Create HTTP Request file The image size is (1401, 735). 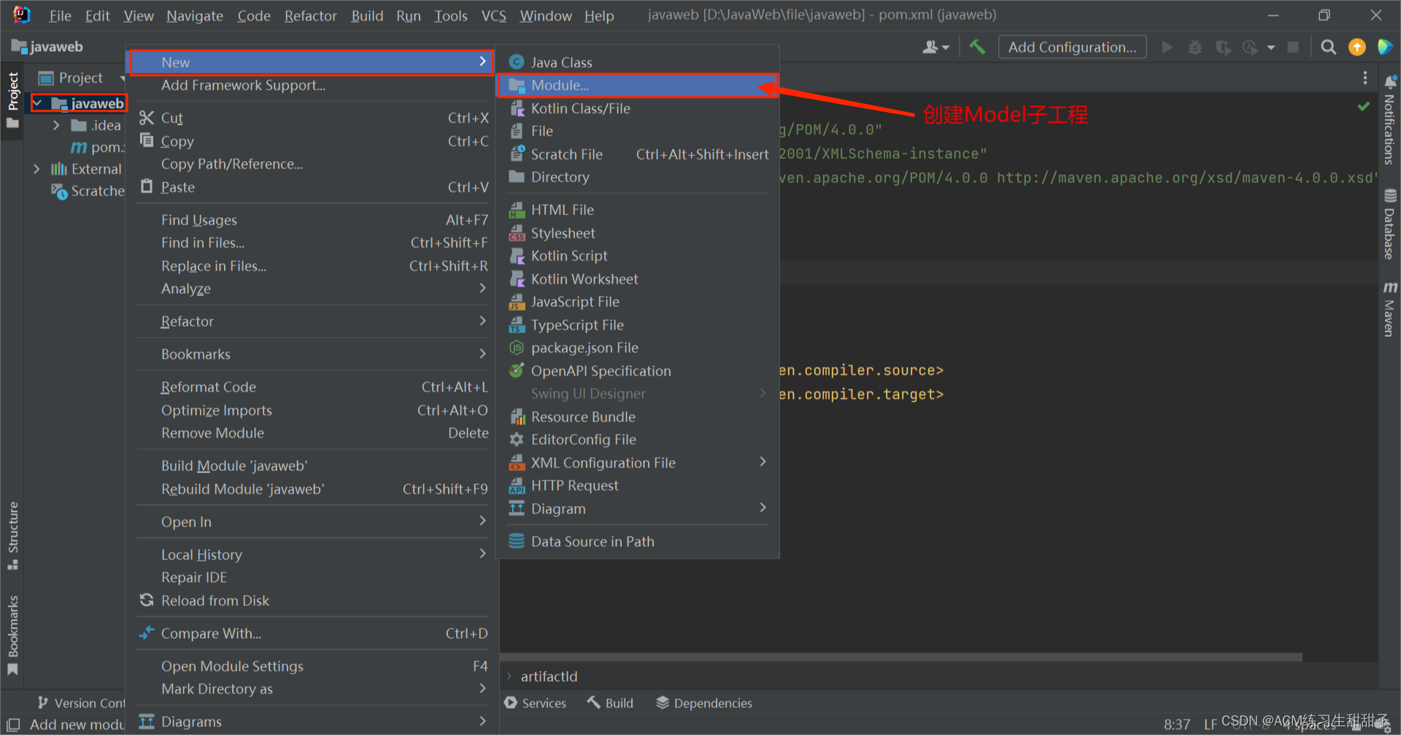638,486
